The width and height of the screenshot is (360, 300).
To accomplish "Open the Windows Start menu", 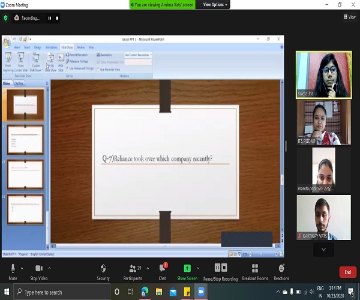I will tap(7, 292).
